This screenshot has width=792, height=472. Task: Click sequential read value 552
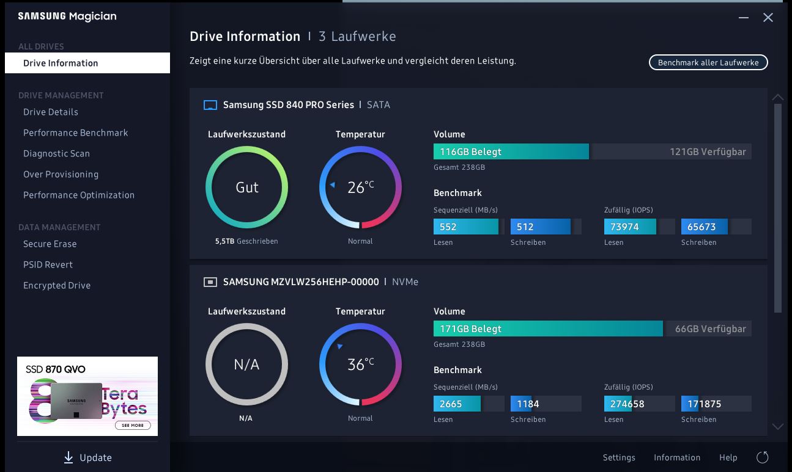tap(448, 227)
